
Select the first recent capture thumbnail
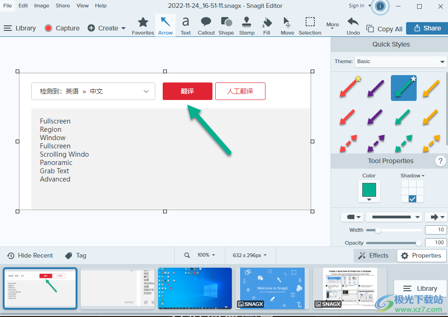click(x=40, y=288)
